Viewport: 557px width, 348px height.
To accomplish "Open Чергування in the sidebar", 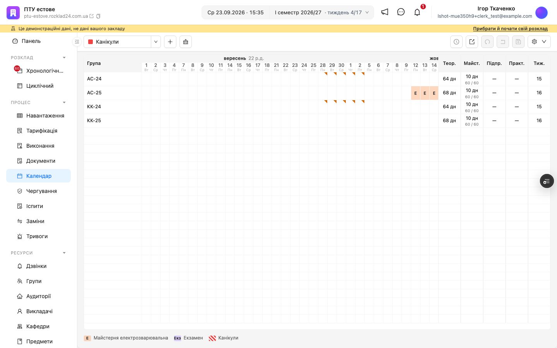I will [39, 191].
